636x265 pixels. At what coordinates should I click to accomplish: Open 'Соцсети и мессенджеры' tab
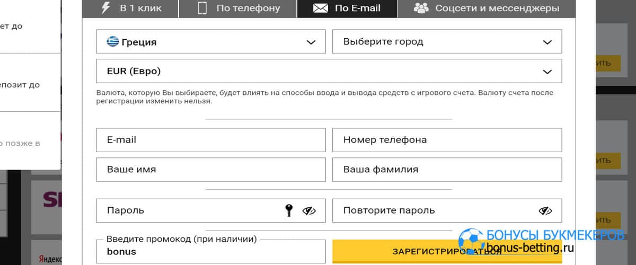tap(487, 8)
